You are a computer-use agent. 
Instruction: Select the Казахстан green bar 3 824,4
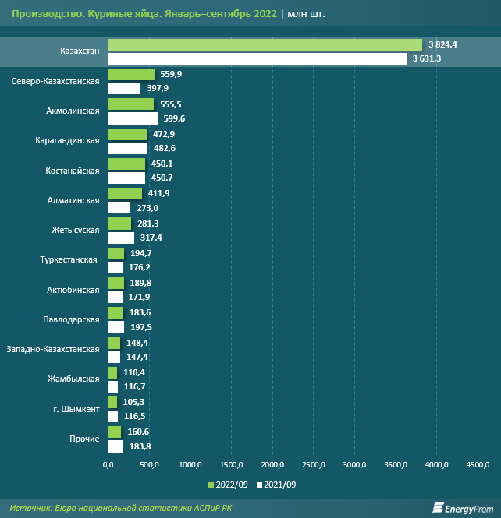265,45
